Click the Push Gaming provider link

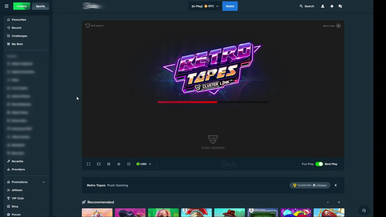click(118, 185)
